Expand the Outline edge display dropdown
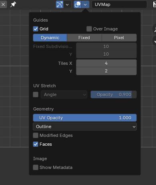Screen dimensions: 156x185 click(x=85, y=127)
